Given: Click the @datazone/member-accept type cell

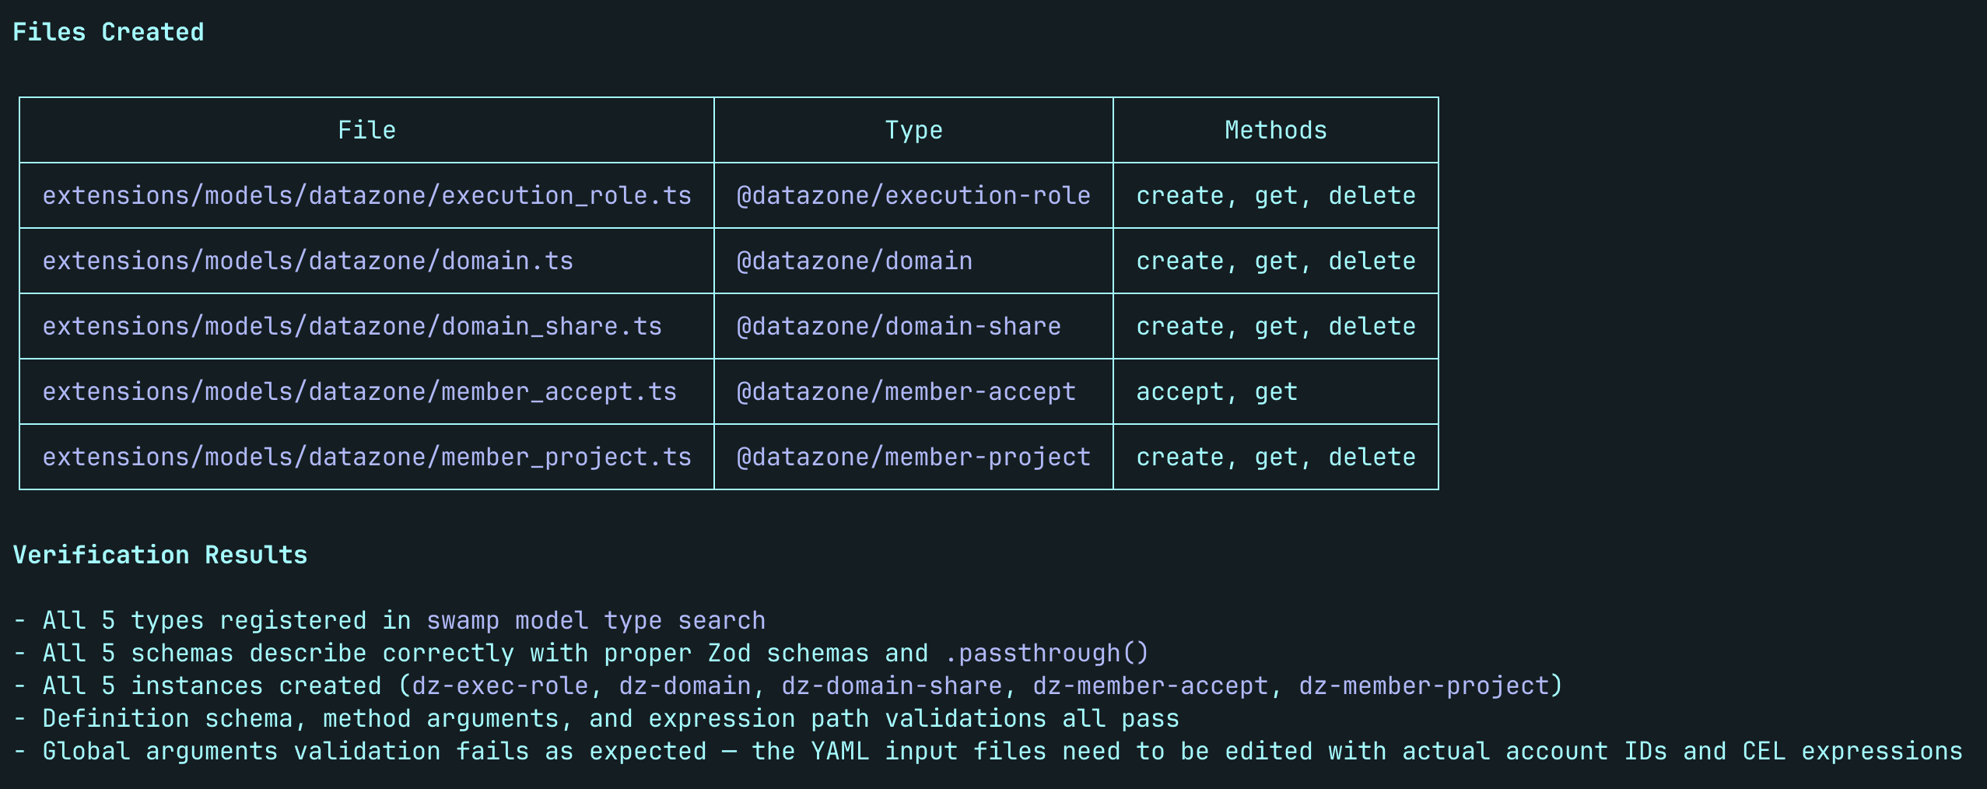Looking at the screenshot, I should click(x=906, y=391).
